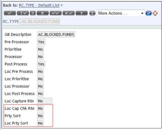163x130 pixels.
Task: Open the More Actions dropdown
Action: coord(121,14)
